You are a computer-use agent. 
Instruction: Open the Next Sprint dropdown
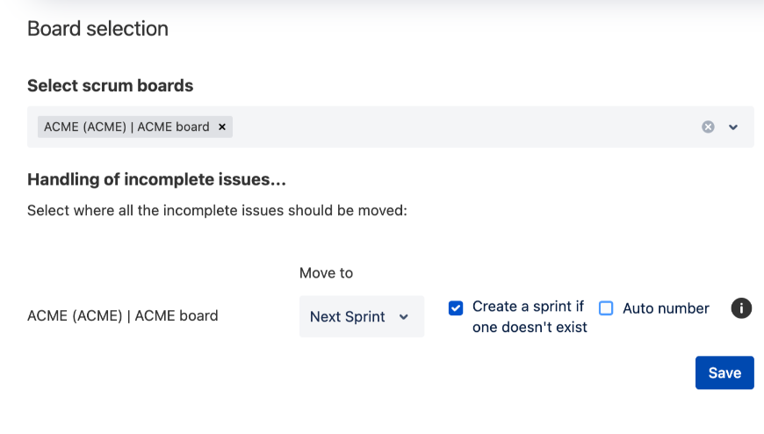coord(361,316)
